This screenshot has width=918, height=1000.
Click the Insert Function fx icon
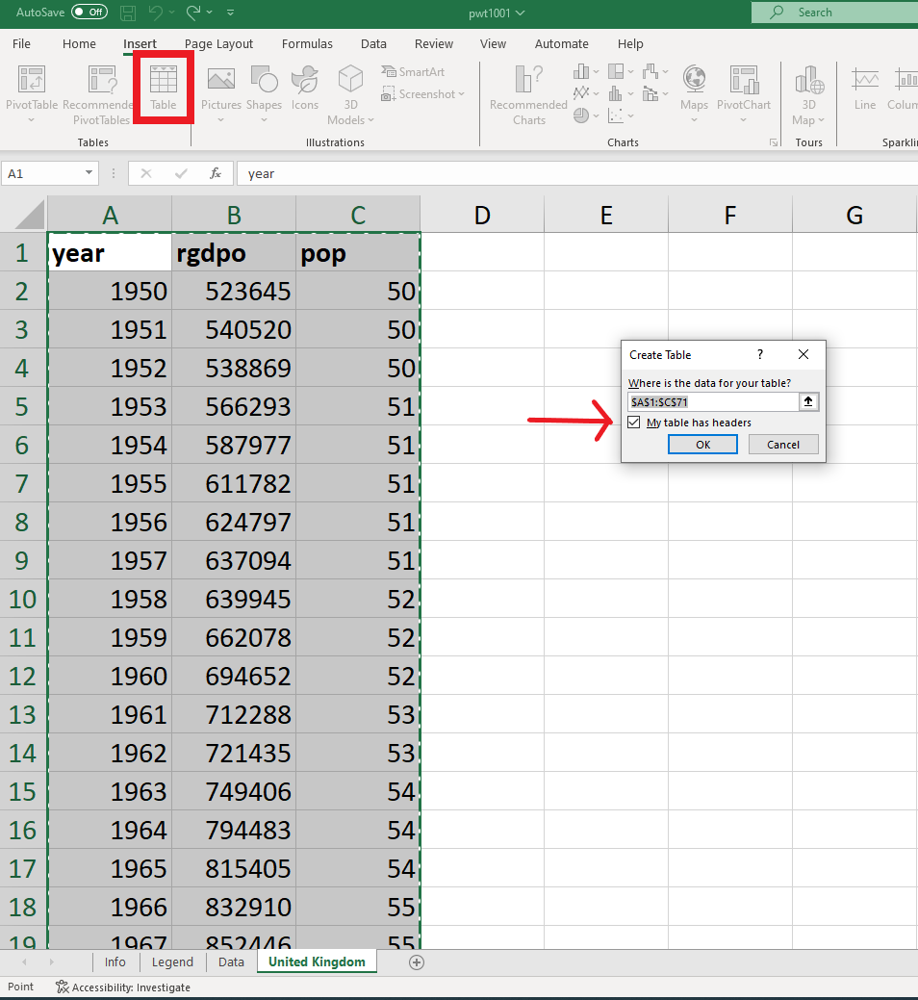(216, 173)
